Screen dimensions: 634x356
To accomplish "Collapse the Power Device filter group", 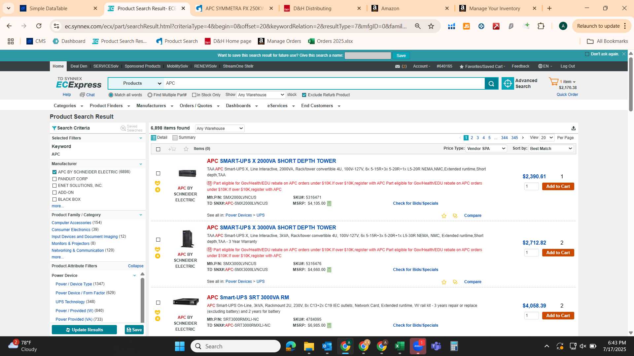I will pyautogui.click(x=134, y=276).
